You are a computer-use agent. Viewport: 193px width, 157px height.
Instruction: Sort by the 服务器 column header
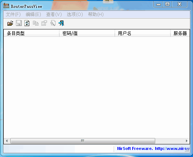[180, 33]
